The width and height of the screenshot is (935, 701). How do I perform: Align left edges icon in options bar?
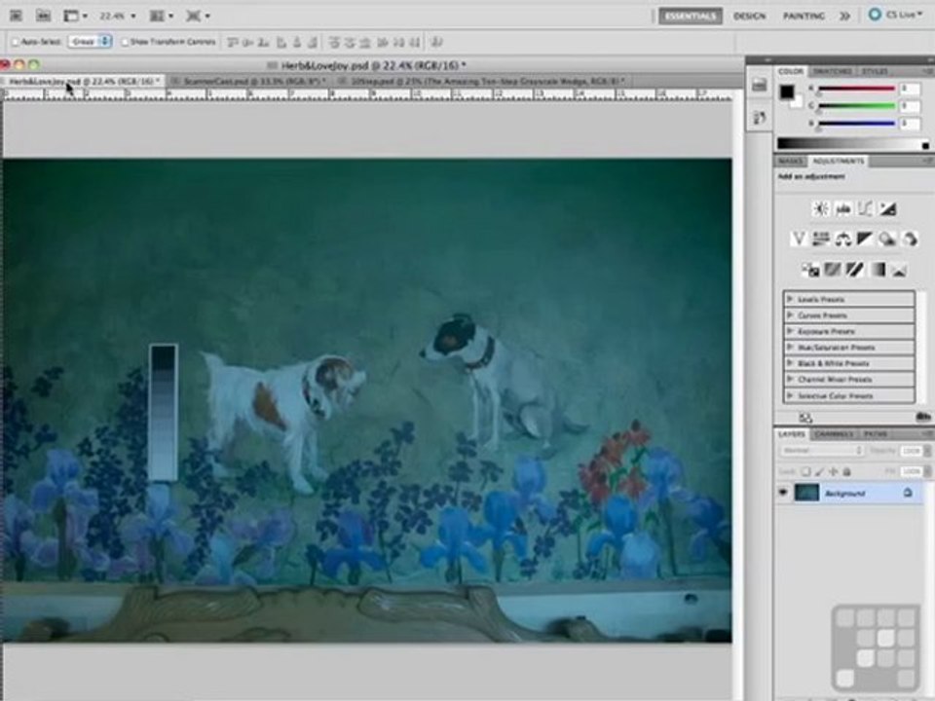[280, 42]
